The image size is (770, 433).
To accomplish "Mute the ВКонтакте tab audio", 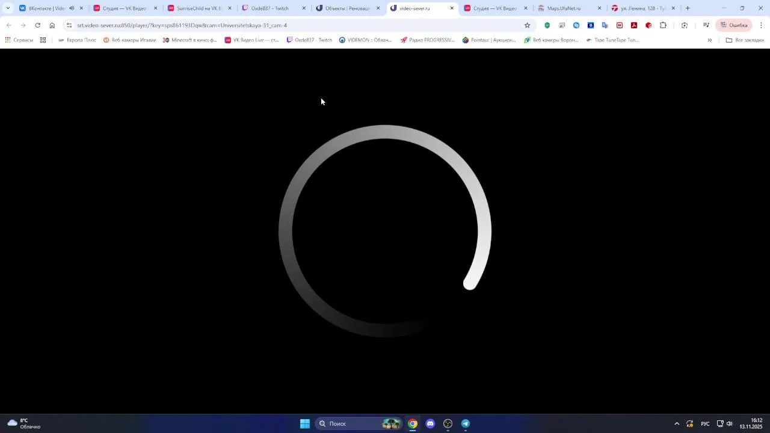I will point(72,8).
